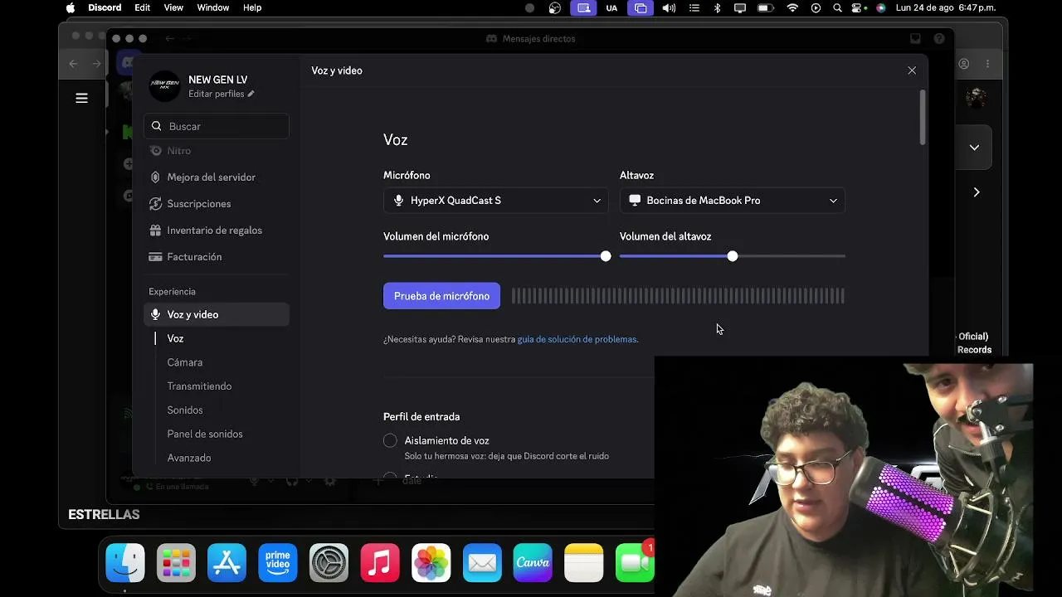This screenshot has width=1062, height=597.
Task: Open the Notes app in the Dock
Action: [584, 564]
